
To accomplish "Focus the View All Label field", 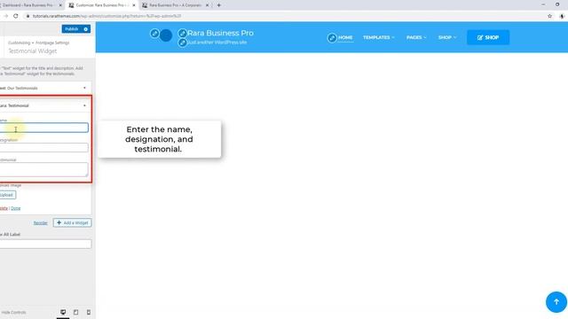I will [x=45, y=244].
